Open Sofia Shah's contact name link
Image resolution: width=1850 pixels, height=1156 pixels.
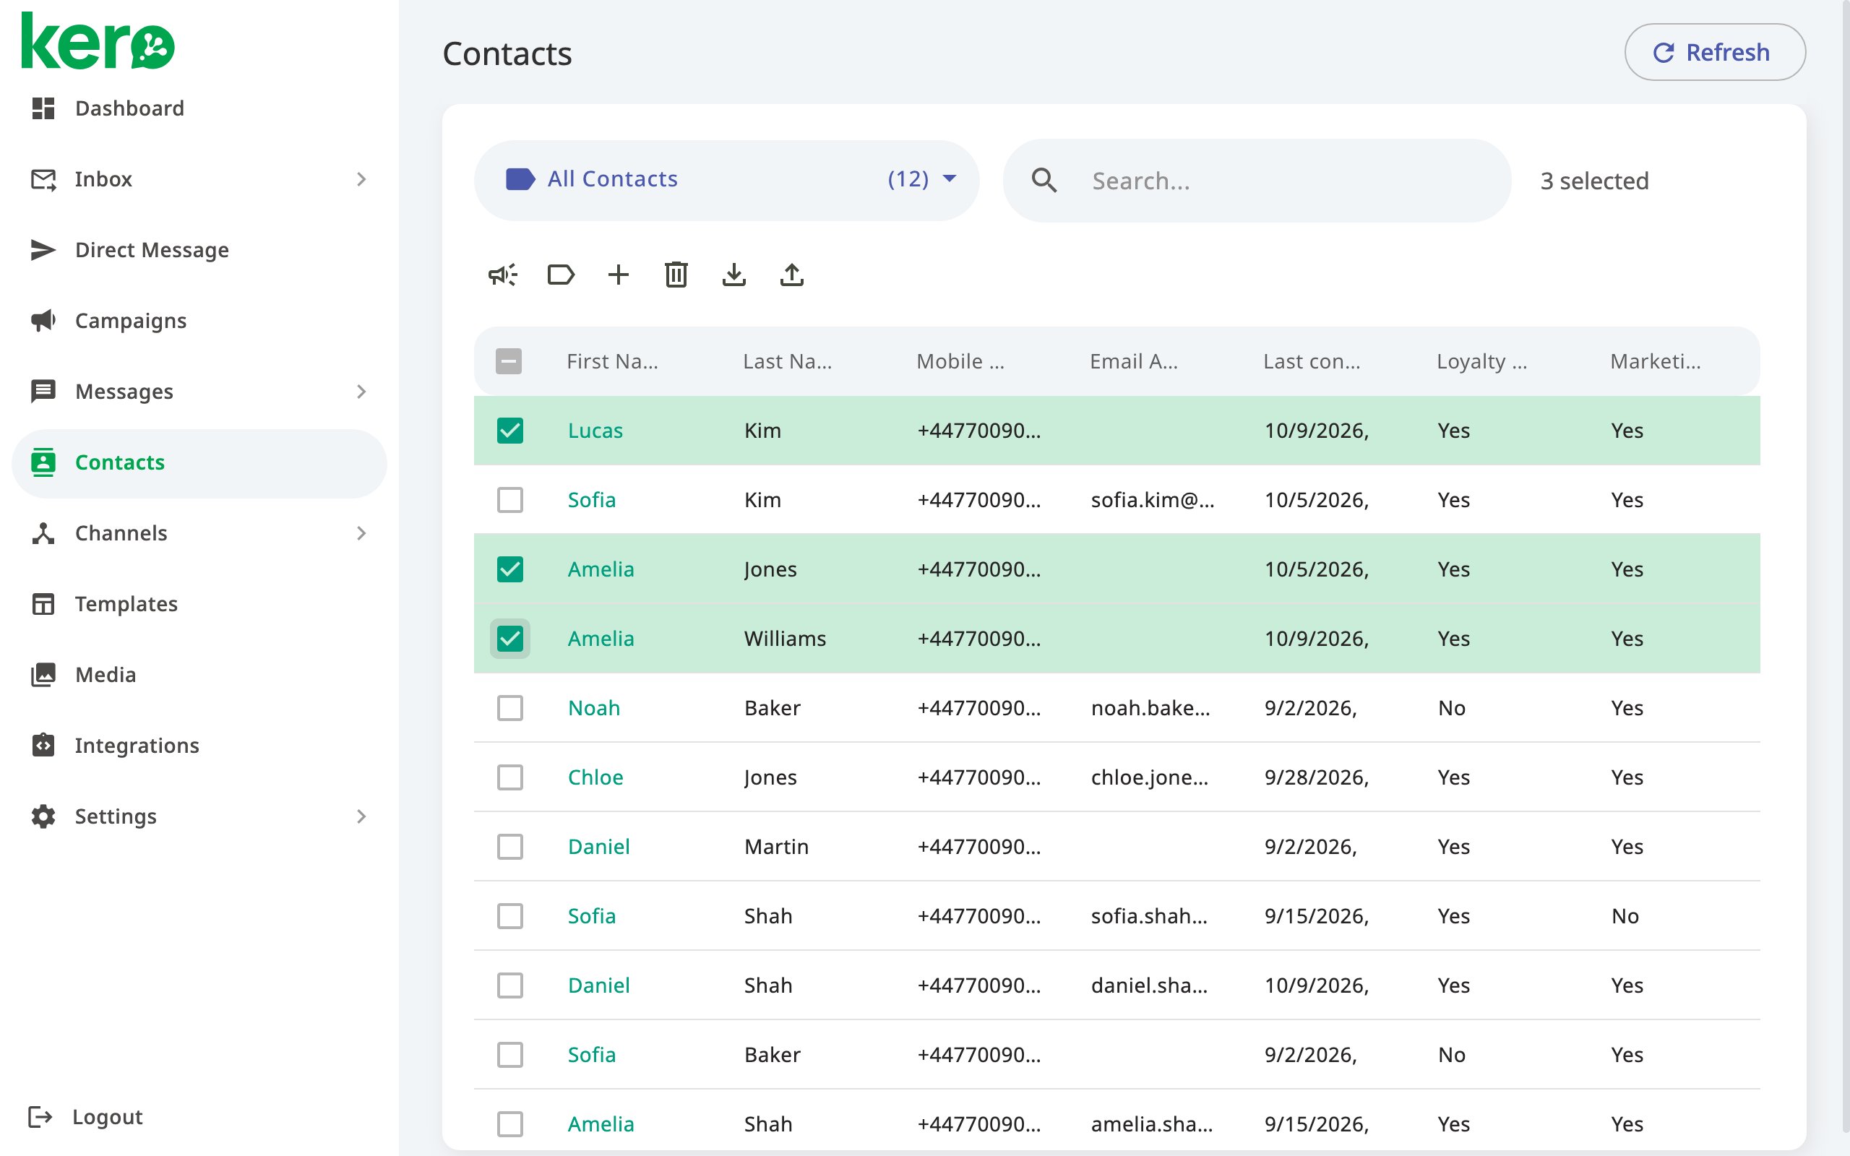pyautogui.click(x=592, y=916)
